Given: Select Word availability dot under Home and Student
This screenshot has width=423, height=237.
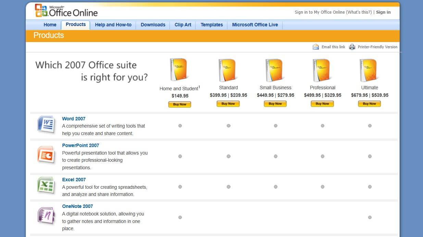Looking at the screenshot, I should pyautogui.click(x=180, y=126).
